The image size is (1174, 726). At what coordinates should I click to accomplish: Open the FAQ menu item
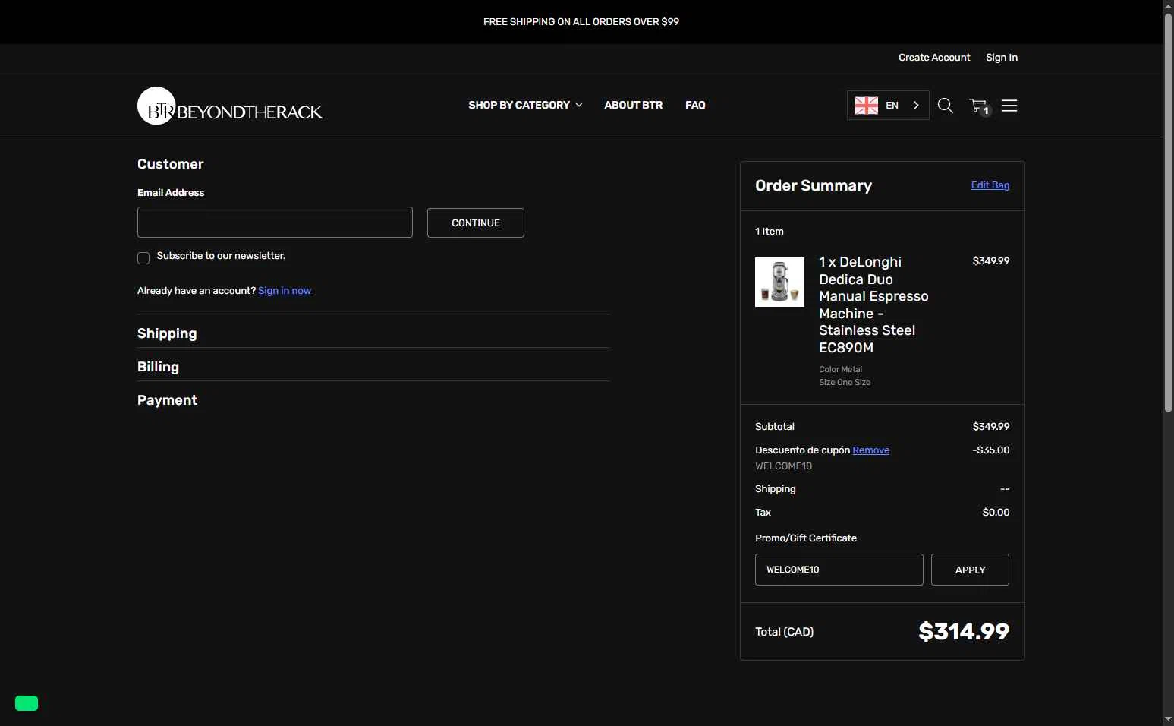[x=695, y=105]
